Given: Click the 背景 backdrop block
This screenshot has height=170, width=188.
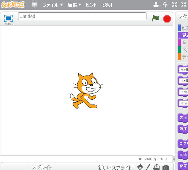Looking at the screenshot, I should 183,166.
